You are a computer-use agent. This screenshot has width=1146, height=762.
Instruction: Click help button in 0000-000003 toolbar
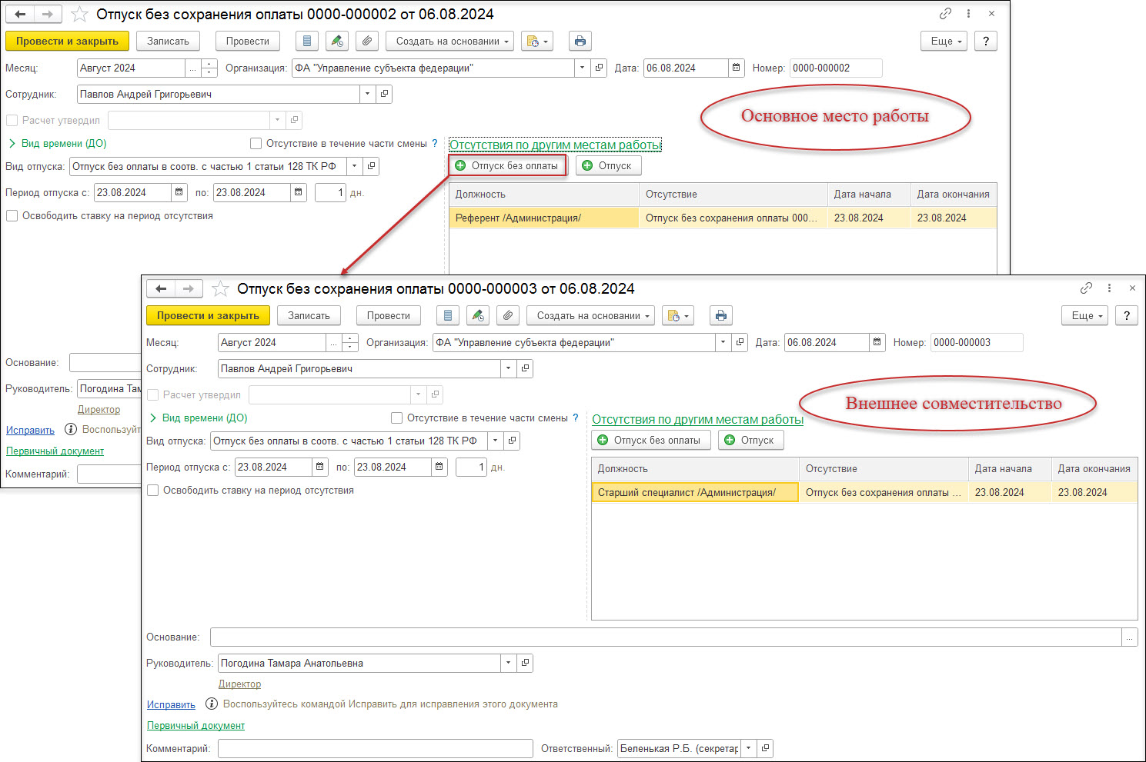1127,316
